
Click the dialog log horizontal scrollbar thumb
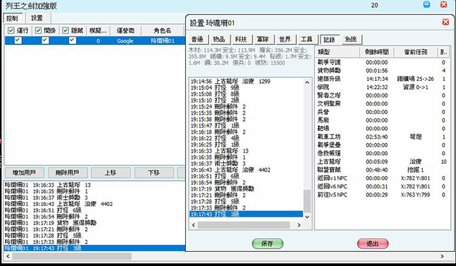[x=243, y=225]
